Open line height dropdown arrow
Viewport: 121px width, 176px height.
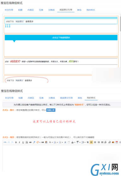(x=85, y=142)
